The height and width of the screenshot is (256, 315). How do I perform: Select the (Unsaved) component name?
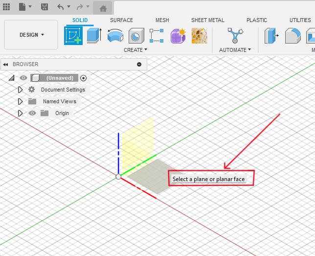60,78
